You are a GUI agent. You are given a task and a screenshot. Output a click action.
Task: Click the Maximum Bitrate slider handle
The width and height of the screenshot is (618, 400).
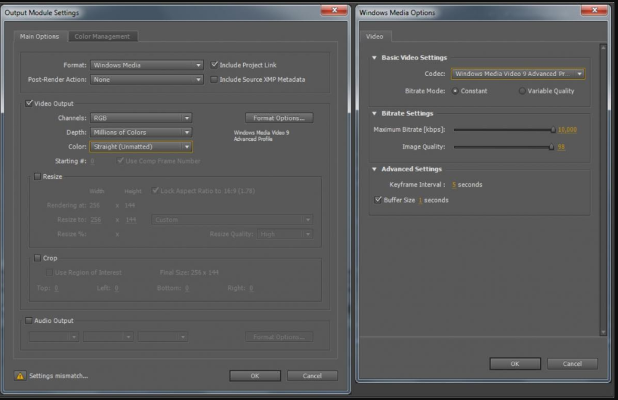[x=553, y=129]
